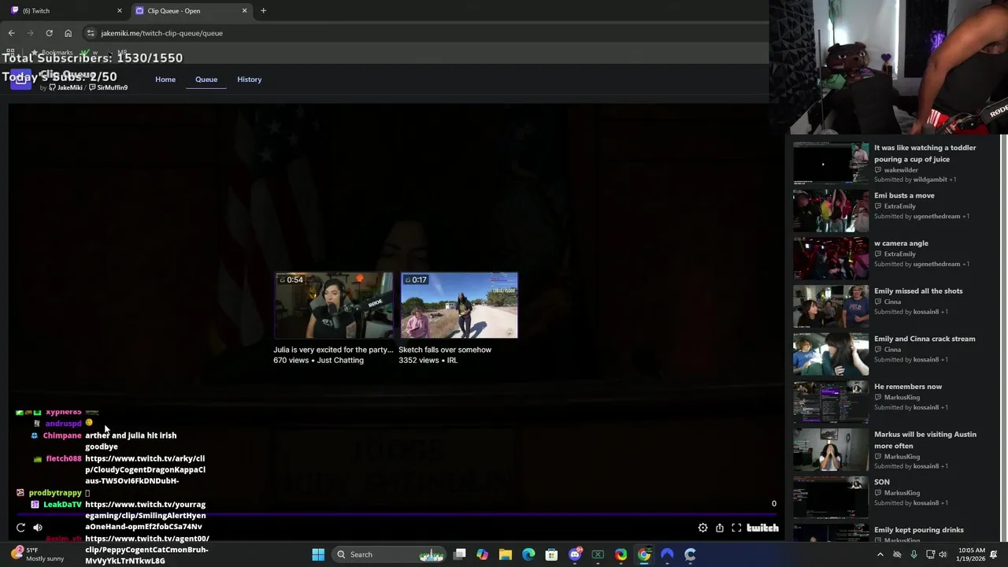Click 'Emily kept pouring drinks' title
Viewport: 1008px width, 567px height.
[x=919, y=530]
